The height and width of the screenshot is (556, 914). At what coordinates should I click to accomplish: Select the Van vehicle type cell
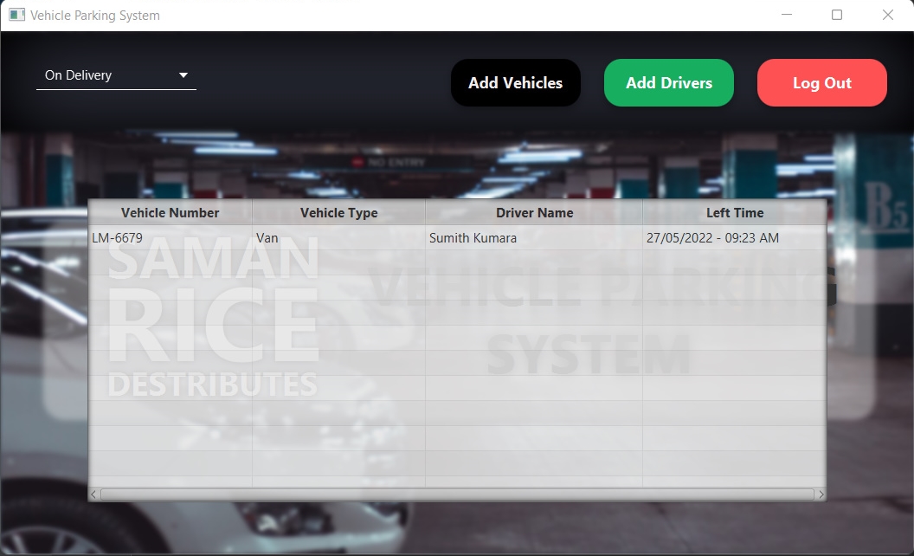coord(338,238)
